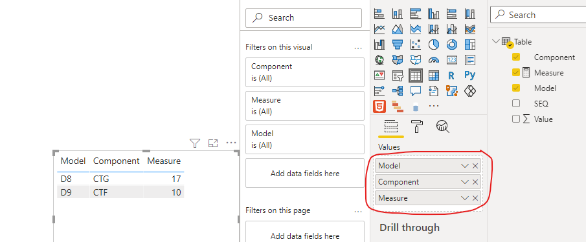Collapse the Table node in Fields
The height and width of the screenshot is (242, 586).
[496, 41]
